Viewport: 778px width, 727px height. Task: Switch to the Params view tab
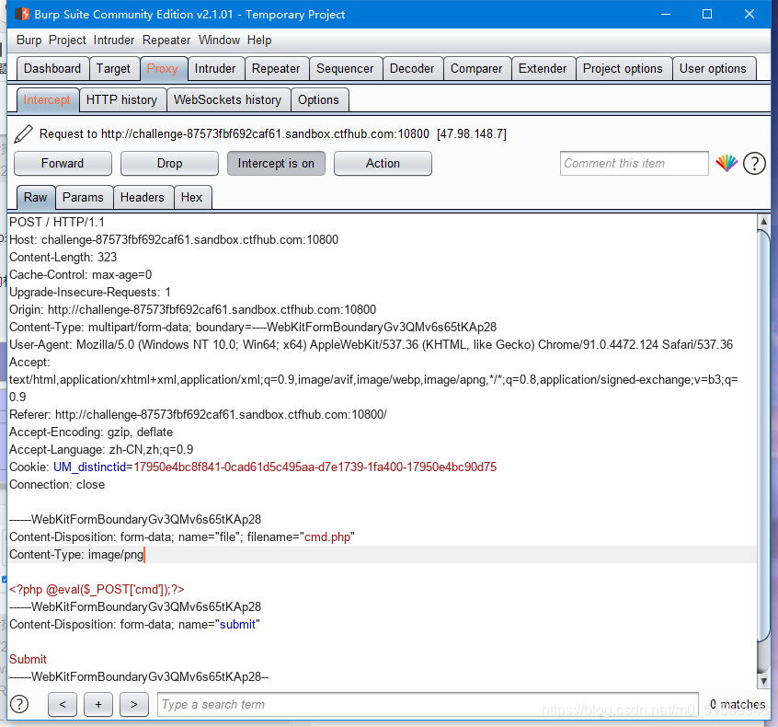click(84, 198)
